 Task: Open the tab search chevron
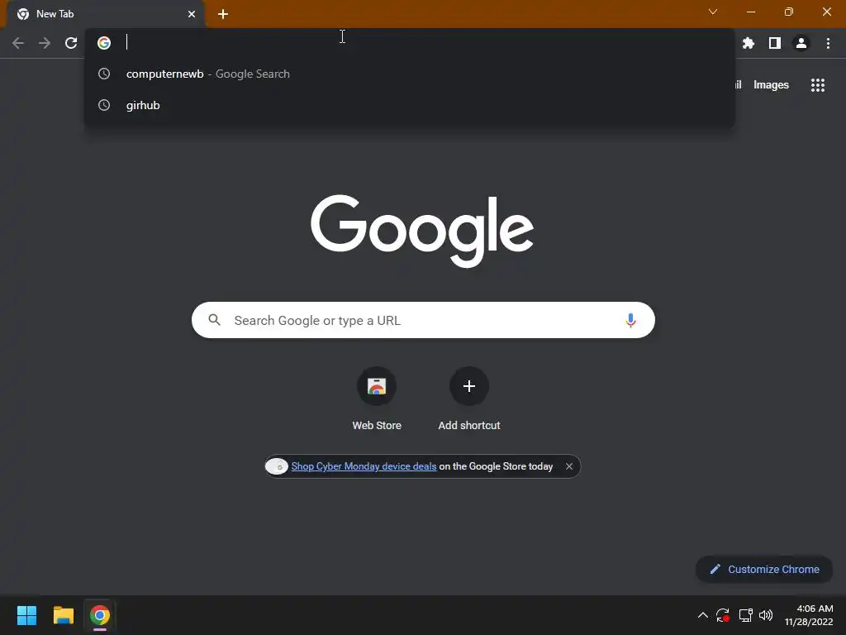[x=713, y=12]
